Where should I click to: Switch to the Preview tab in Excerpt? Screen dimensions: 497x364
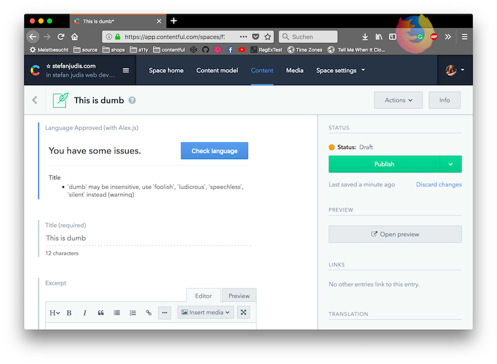pos(239,296)
